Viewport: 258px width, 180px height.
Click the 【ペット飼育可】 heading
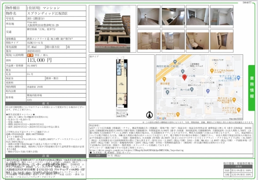(14, 137)
